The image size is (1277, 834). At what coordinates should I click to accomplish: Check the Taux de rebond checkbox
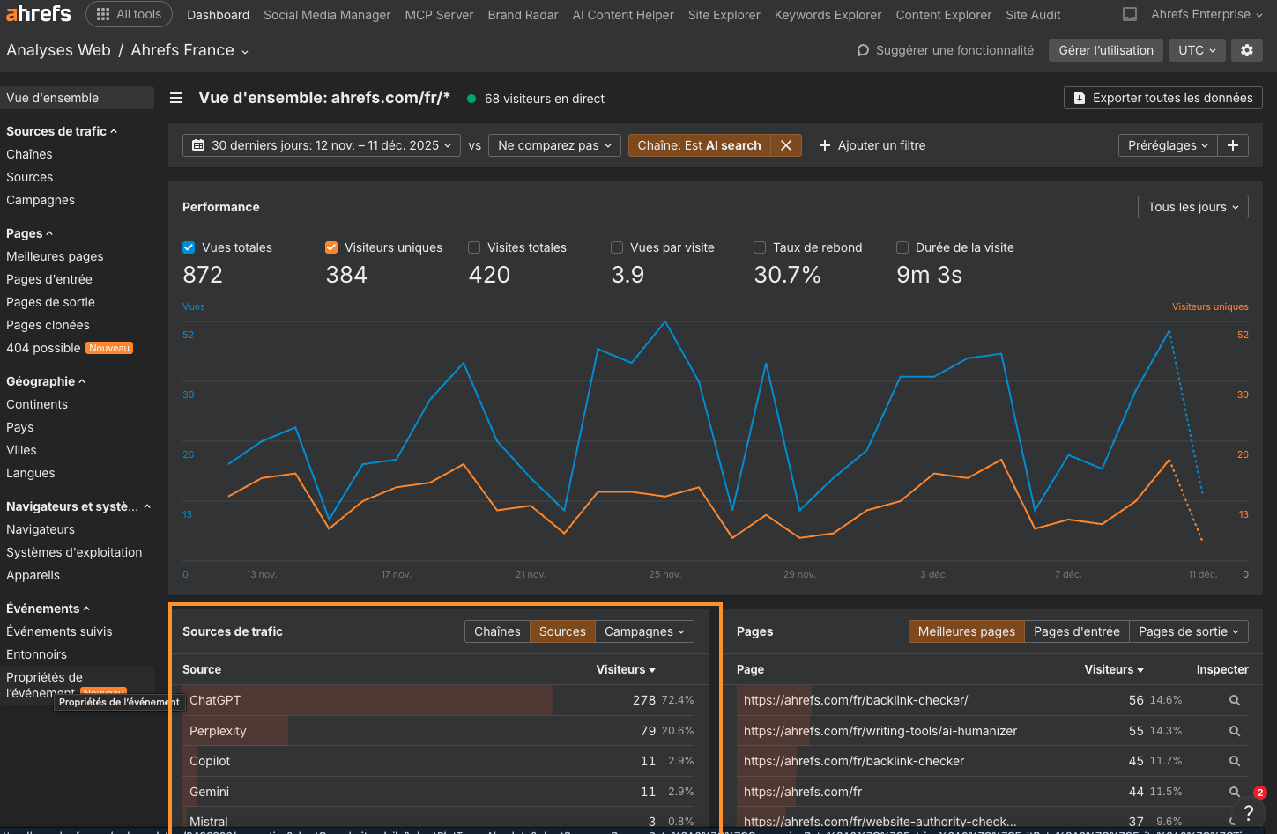(760, 247)
